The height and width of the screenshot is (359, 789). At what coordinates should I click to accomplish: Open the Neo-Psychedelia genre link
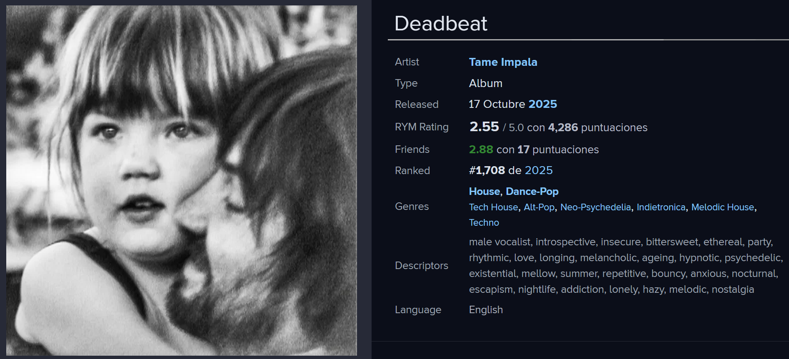595,207
